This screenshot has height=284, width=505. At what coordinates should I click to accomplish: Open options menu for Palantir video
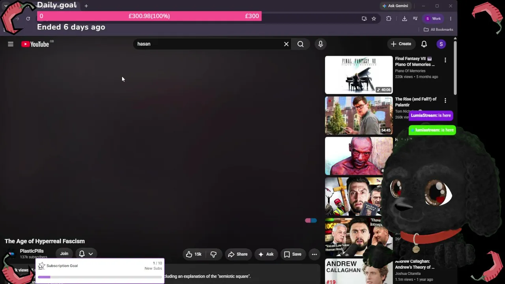coord(445,101)
